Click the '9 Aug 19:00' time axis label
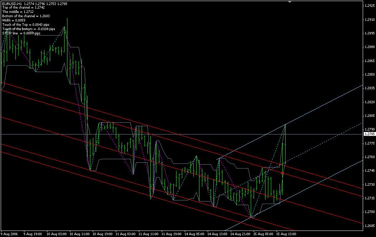This screenshot has height=237, width=376. pos(33,234)
